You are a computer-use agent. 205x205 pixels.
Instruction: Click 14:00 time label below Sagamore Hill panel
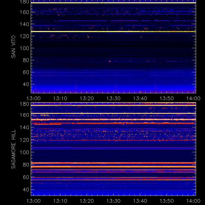point(193,201)
